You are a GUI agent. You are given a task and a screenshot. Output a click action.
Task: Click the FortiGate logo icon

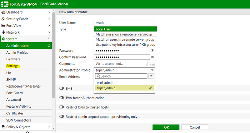pos(5,4)
